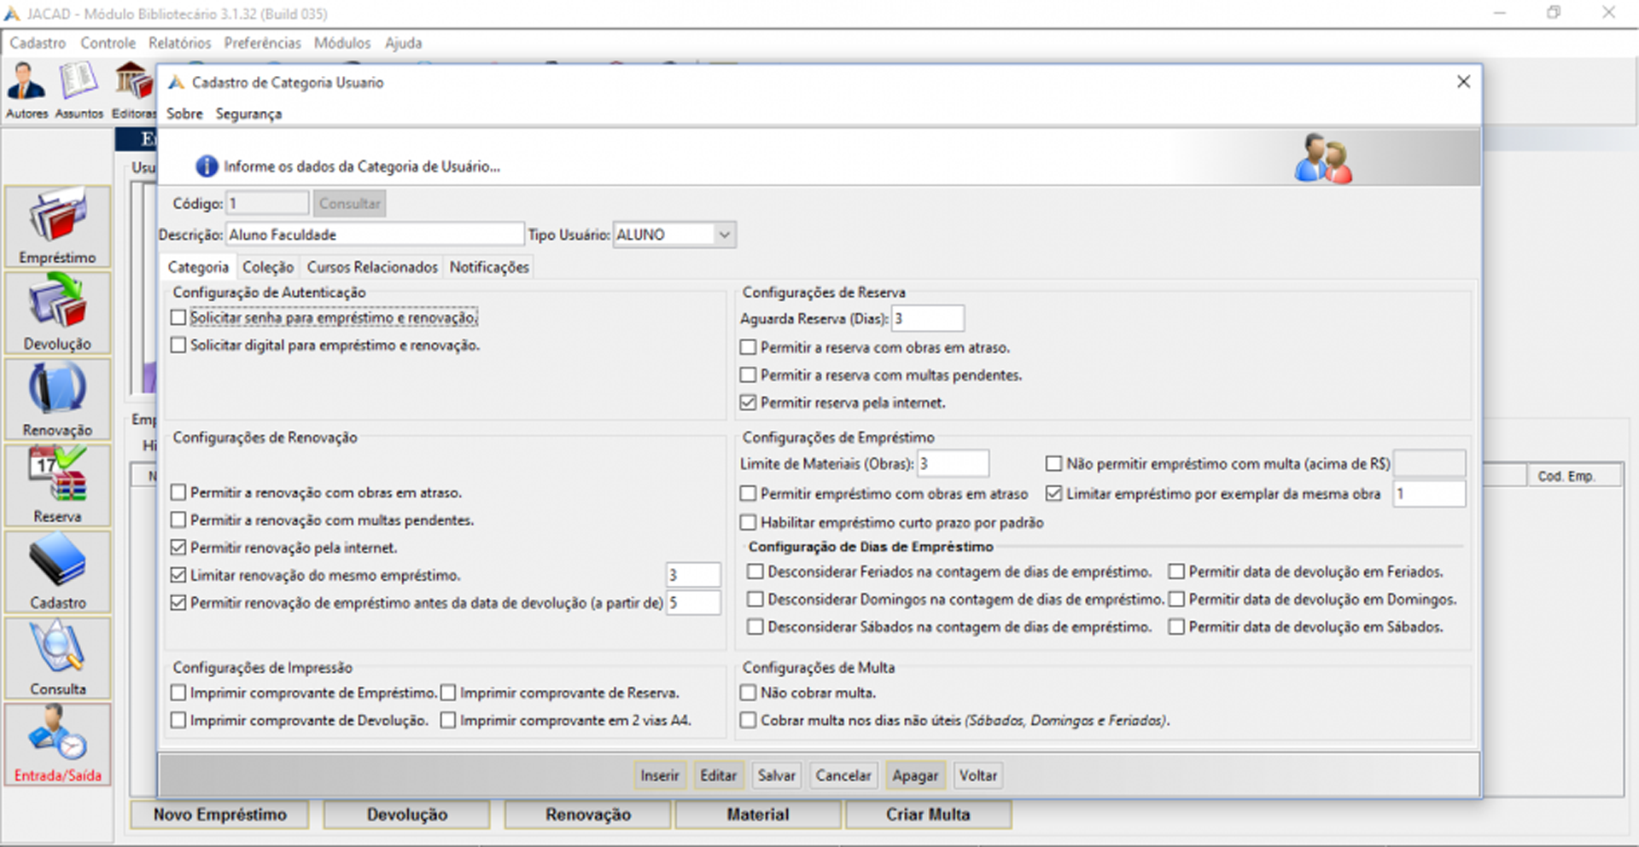Screen dimensions: 1639x847
Task: Open the Renovação sidebar icon
Action: click(x=57, y=399)
